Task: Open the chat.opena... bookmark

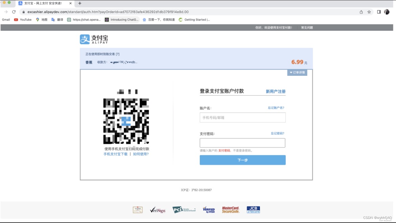Action: click(x=84, y=20)
